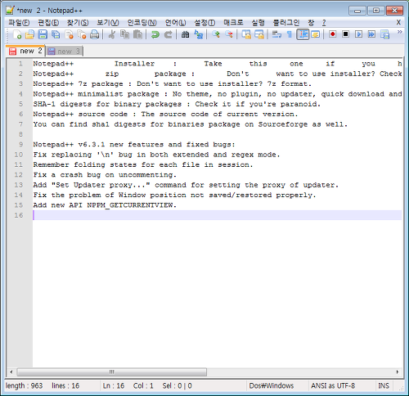Run the macro multiple times icon
Viewport: 409px width, 396px height.
371,34
